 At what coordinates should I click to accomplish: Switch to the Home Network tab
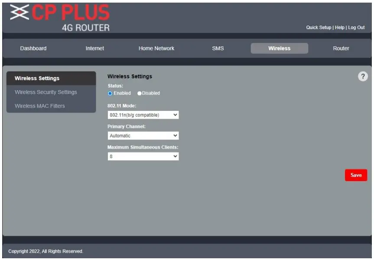pyautogui.click(x=156, y=49)
